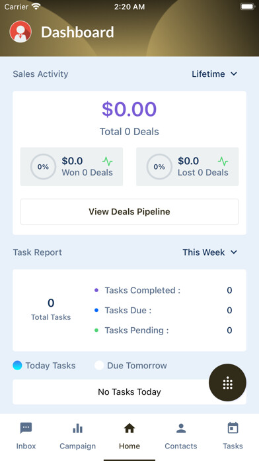
Task: Tap the profile avatar icon
Action: click(20, 32)
